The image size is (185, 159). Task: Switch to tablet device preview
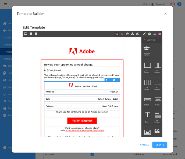coord(31,34)
